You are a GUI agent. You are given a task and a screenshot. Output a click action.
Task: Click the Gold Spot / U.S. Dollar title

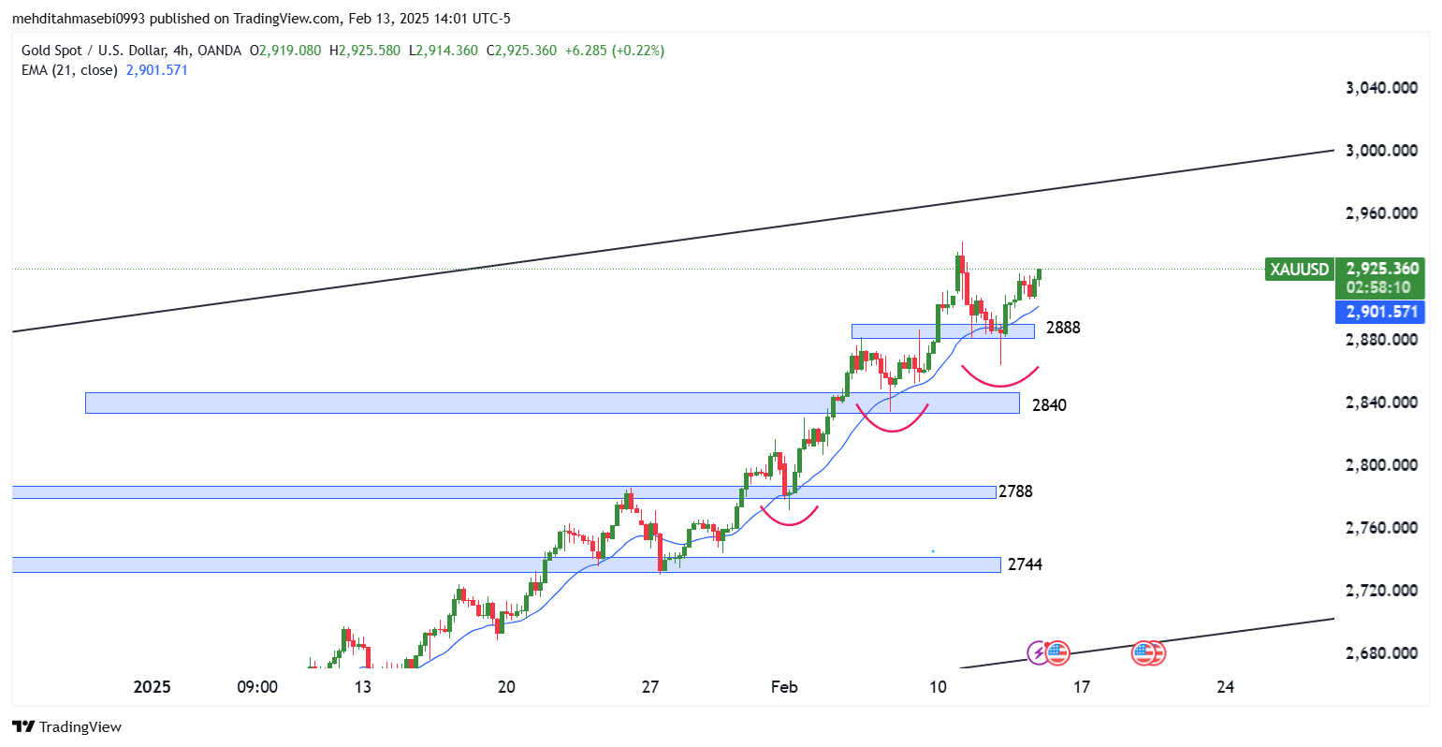pyautogui.click(x=94, y=51)
